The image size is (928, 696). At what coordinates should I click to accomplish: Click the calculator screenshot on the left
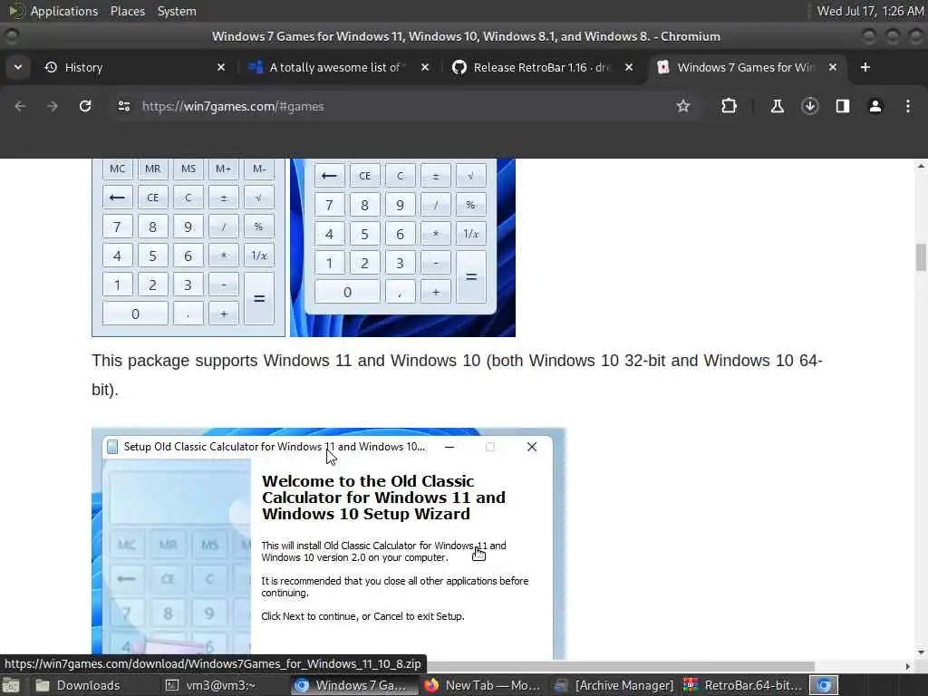[188, 247]
